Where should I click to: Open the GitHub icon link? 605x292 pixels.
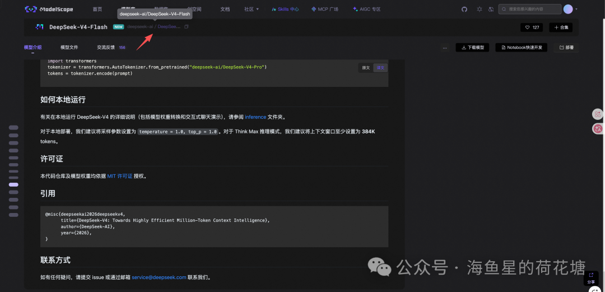coord(464,10)
